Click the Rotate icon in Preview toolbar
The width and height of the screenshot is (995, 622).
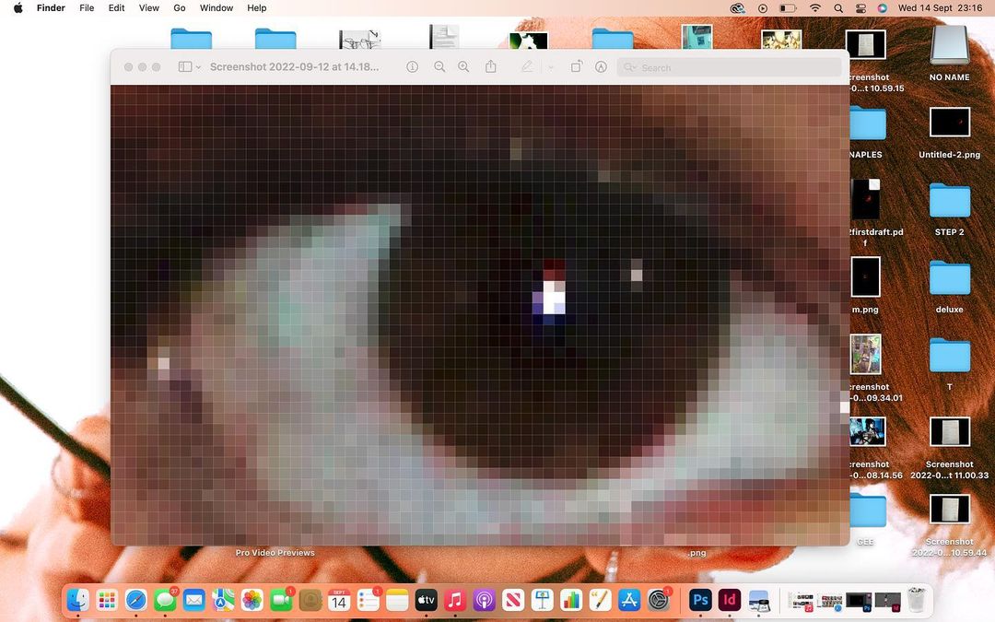tap(576, 67)
